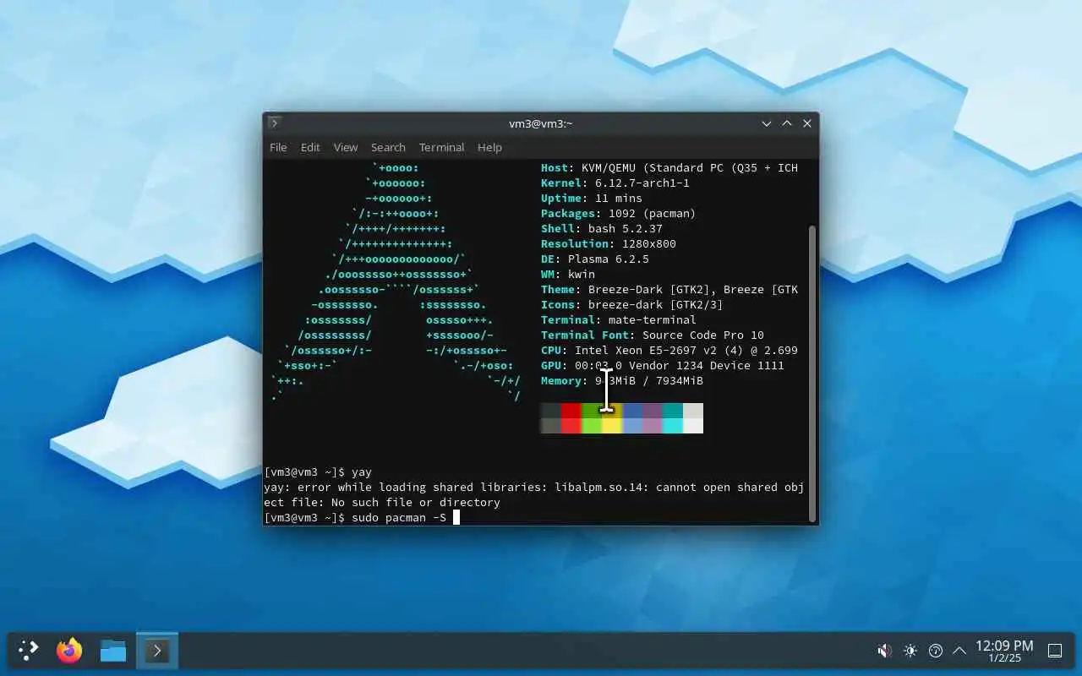
Task: Open the Dolphin file manager icon
Action: (112, 650)
